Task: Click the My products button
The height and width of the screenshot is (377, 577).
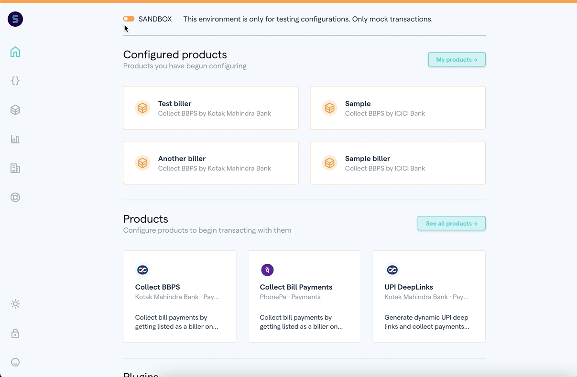Action: [457, 60]
